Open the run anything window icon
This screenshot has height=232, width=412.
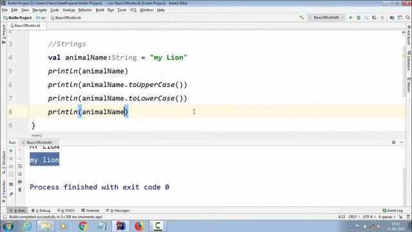(x=400, y=17)
